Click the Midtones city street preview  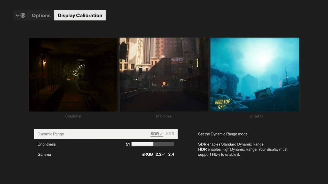[x=164, y=75]
